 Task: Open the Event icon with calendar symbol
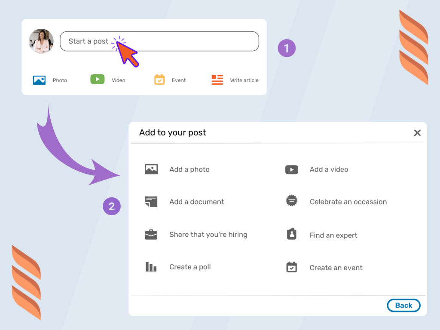160,79
